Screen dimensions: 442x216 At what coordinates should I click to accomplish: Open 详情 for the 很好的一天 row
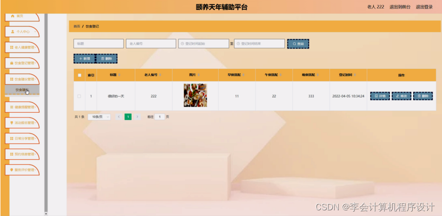pos(380,96)
